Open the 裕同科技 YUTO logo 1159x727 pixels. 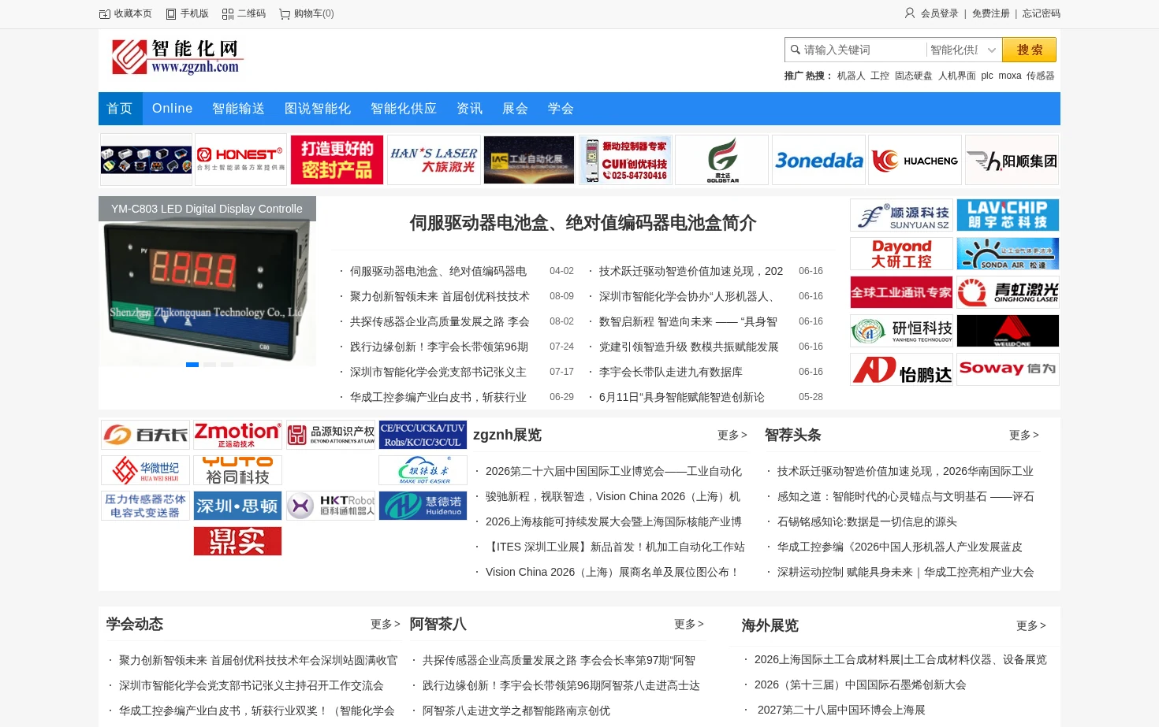point(237,470)
